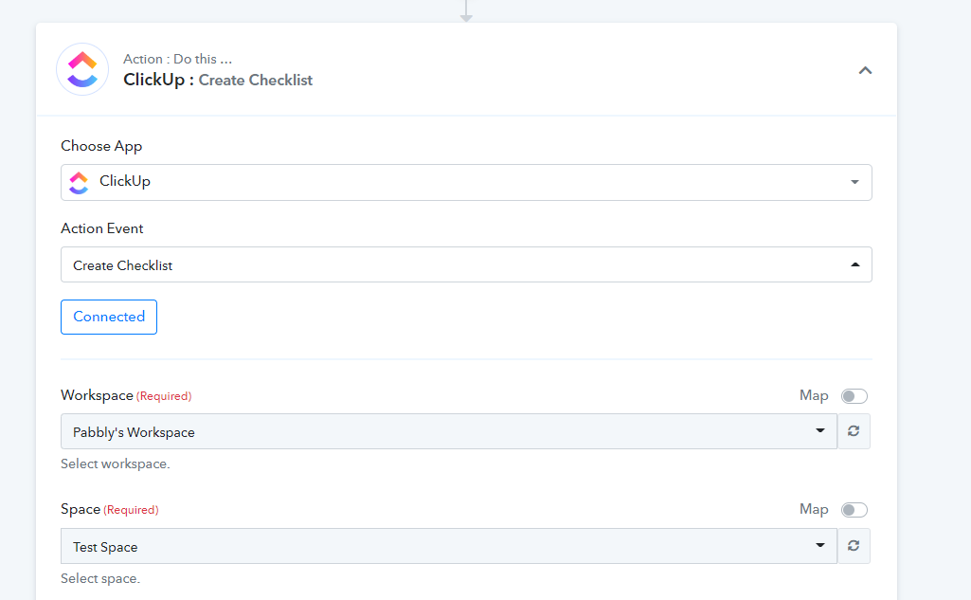
Task: Open the Choose App dropdown arrow
Action: [854, 182]
